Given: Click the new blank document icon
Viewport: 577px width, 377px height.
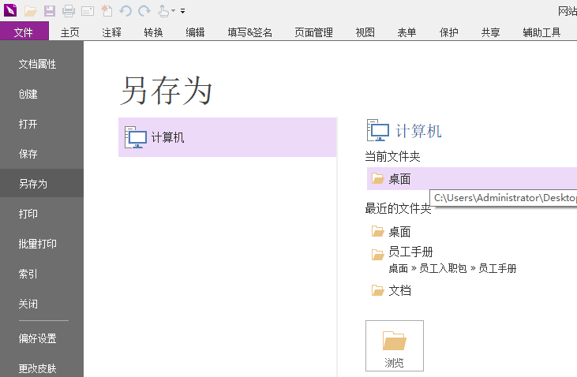Looking at the screenshot, I should 107,11.
